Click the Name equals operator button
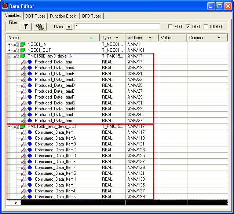 (x=69, y=27)
